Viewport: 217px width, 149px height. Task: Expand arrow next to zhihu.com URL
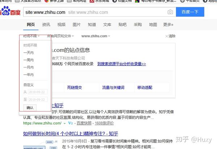64,123
